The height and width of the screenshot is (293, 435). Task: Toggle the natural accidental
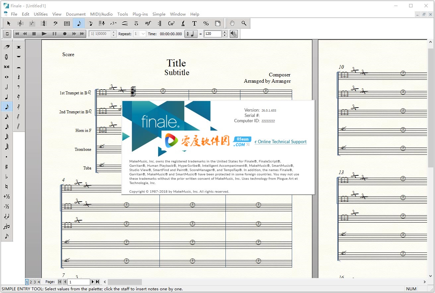pos(7,186)
